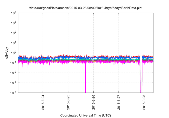Click the 2015-3-26 date tick label
This screenshot has width=169, height=118.
click(x=93, y=102)
